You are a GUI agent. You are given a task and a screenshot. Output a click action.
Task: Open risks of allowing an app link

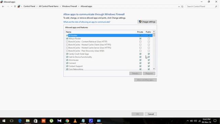(87, 22)
